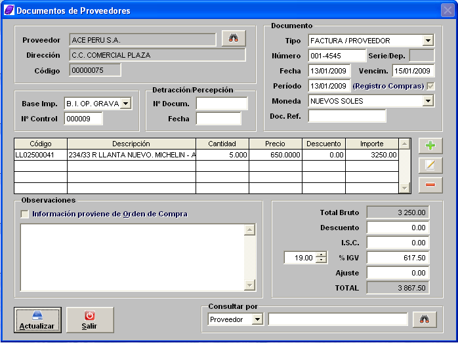Click the Período date field
This screenshot has width=458, height=343.
coord(329,86)
